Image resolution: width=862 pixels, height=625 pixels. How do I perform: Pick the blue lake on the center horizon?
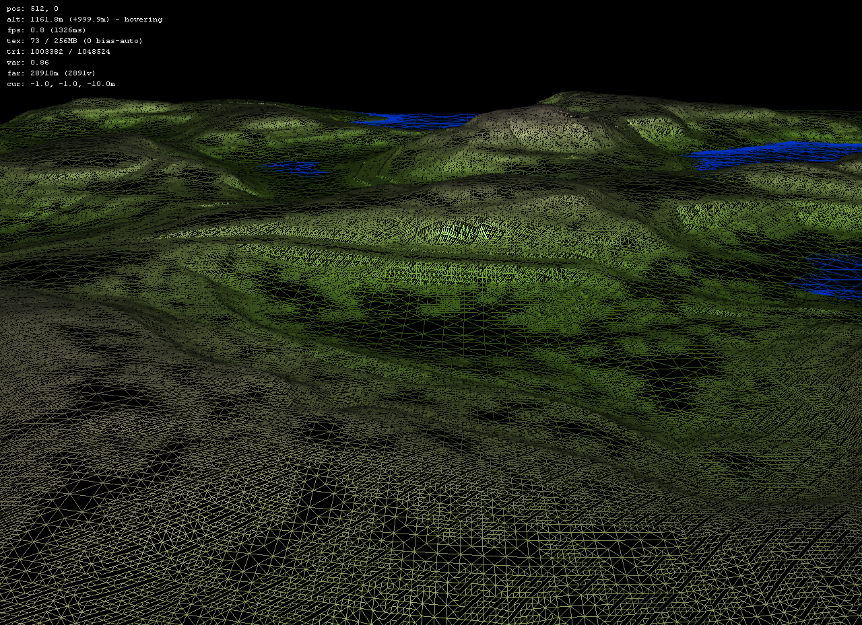click(x=411, y=120)
